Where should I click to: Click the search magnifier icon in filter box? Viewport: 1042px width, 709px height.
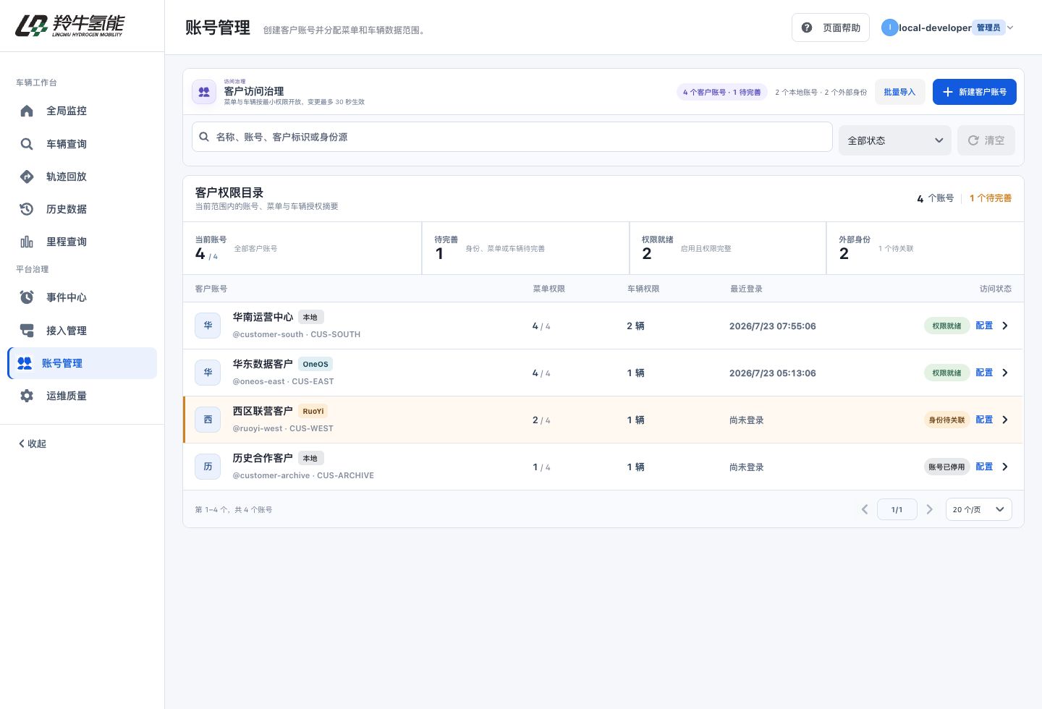205,137
